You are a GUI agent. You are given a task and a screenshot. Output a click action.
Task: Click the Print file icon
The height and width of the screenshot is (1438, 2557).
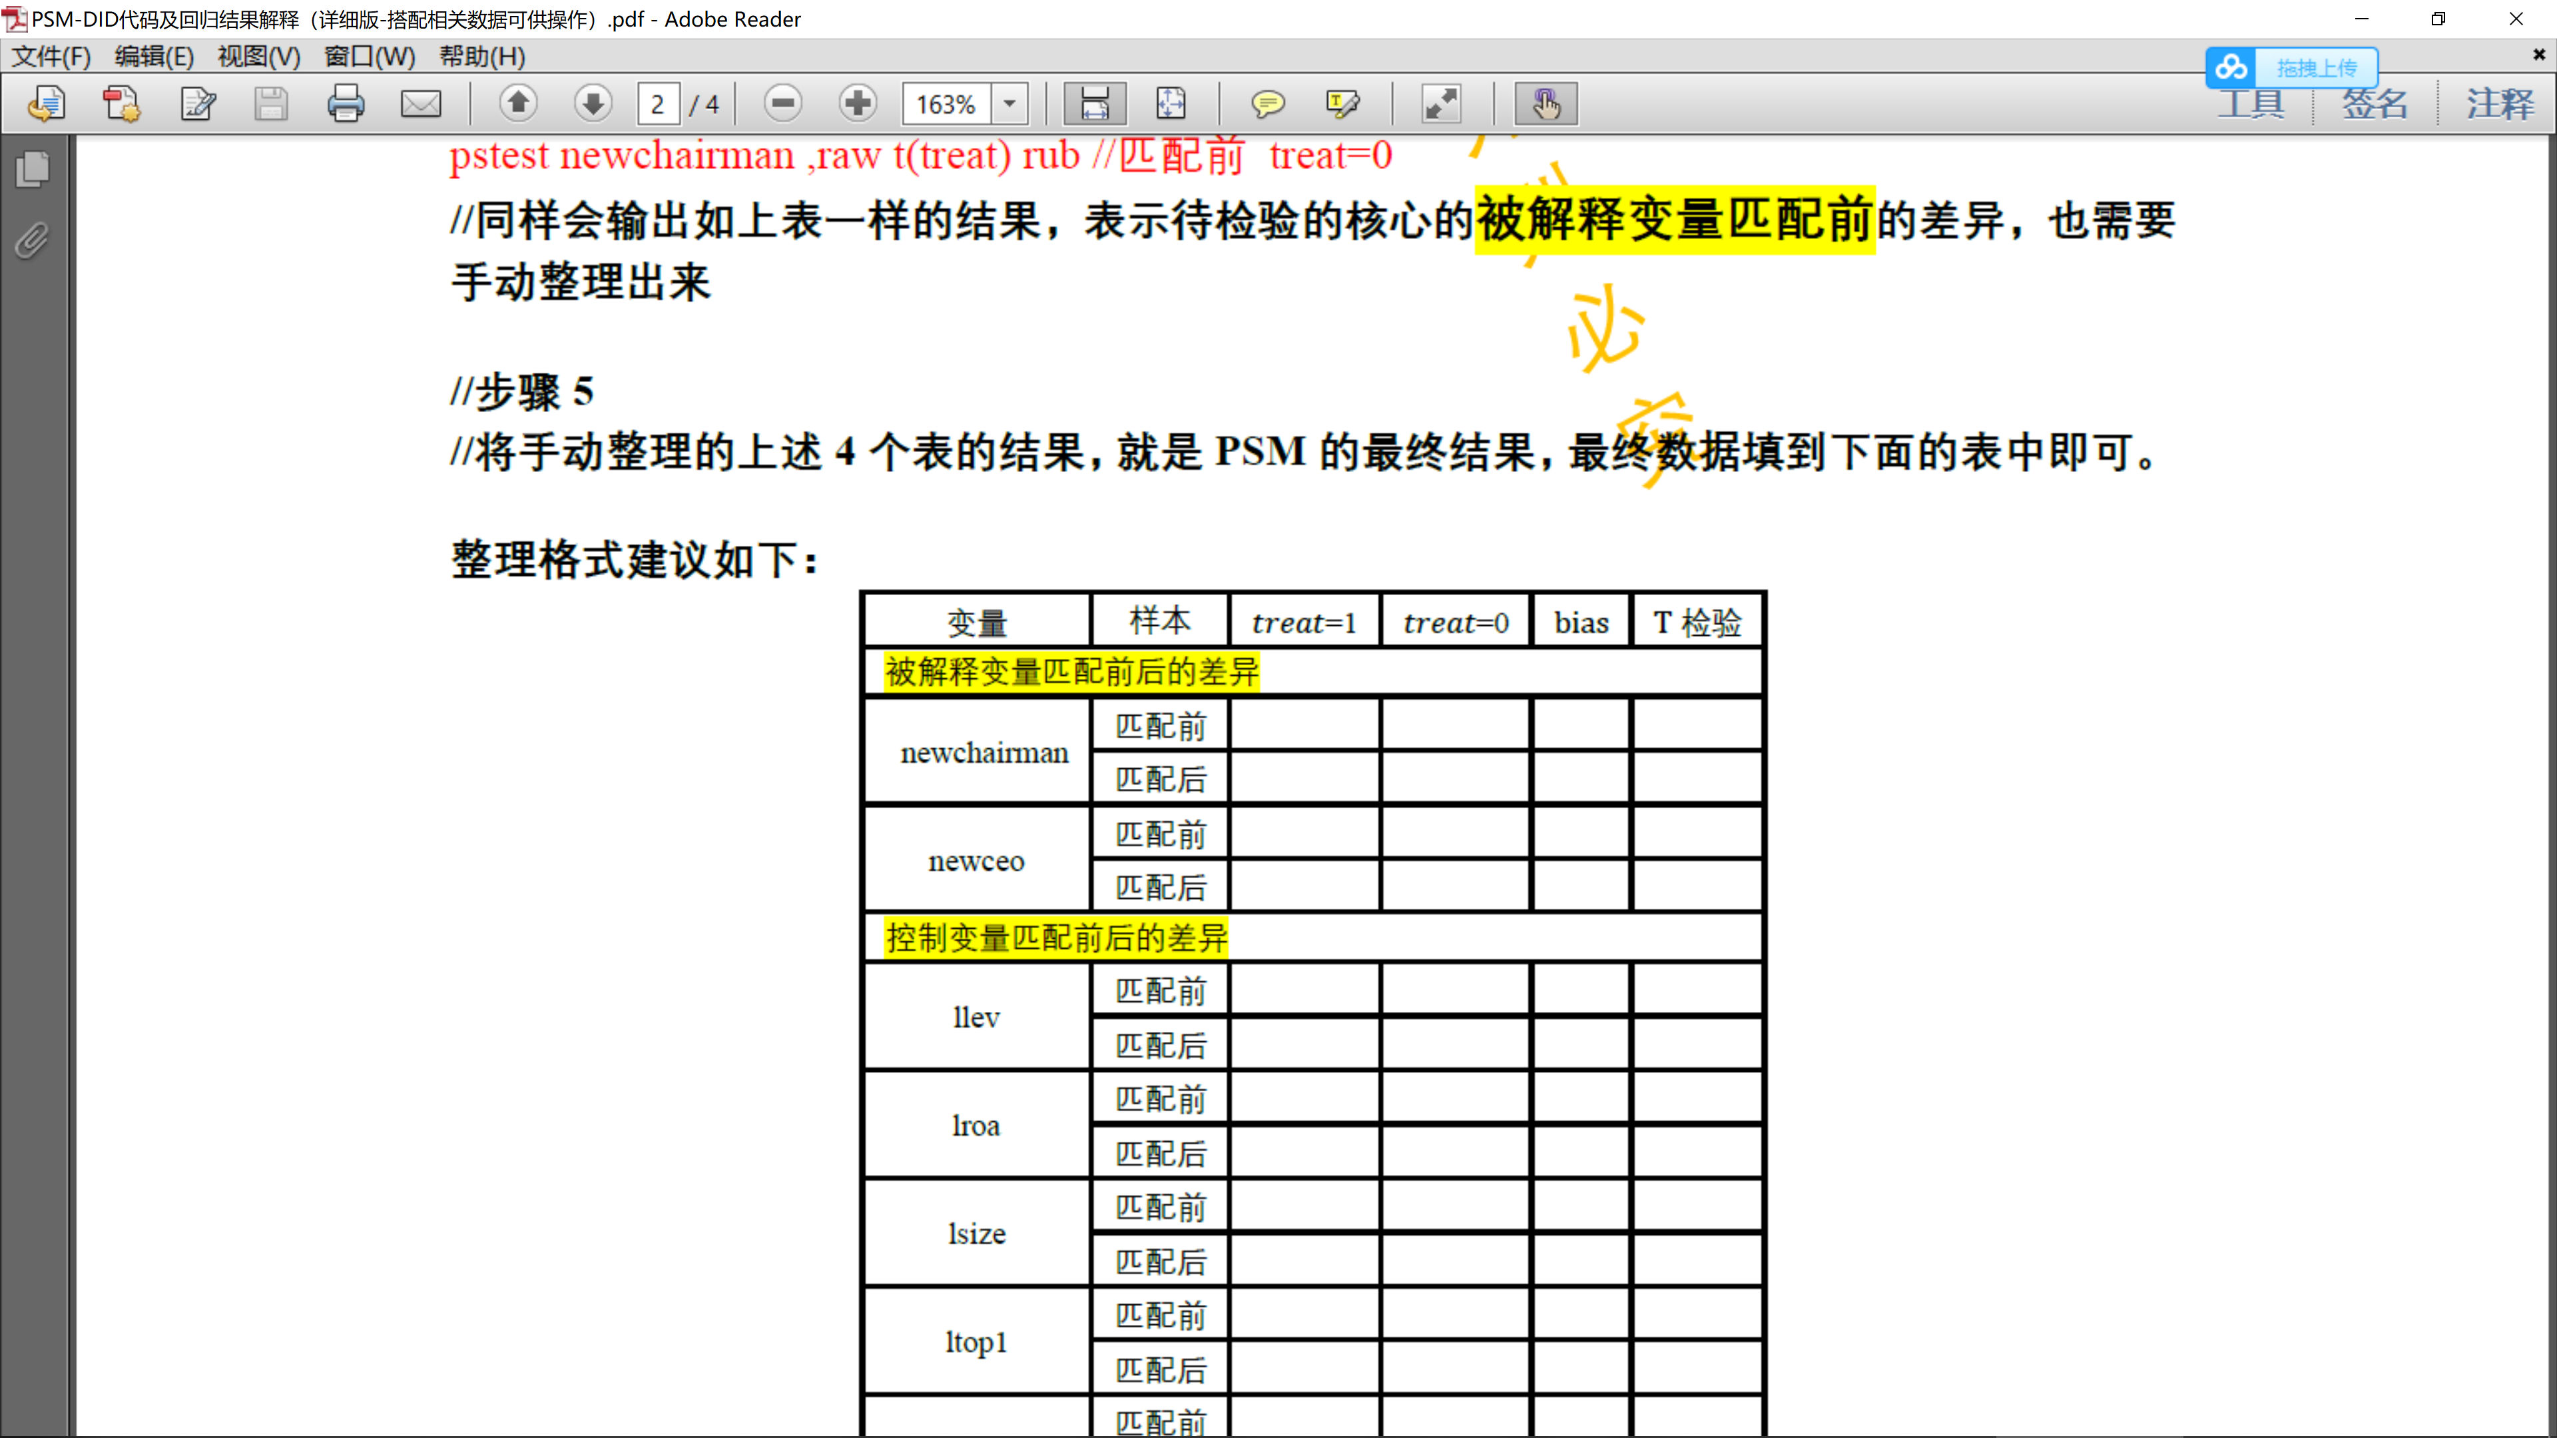(x=346, y=103)
